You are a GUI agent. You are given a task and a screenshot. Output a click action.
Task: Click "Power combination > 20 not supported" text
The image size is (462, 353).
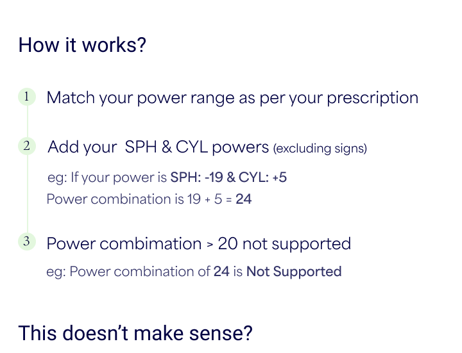point(198,244)
